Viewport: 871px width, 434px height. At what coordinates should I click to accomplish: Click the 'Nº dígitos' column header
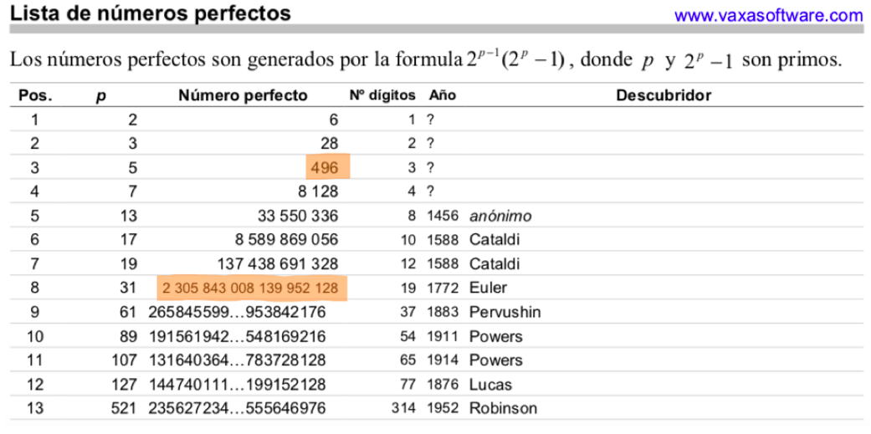tap(382, 95)
